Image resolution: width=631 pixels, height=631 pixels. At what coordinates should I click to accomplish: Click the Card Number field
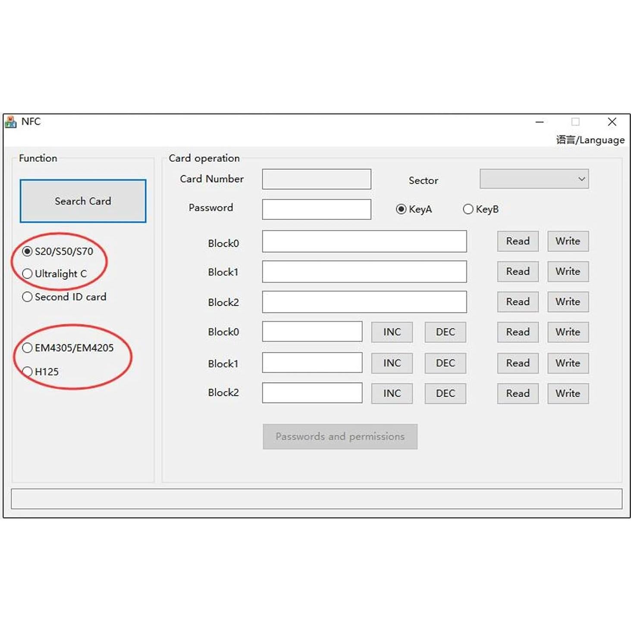(316, 179)
